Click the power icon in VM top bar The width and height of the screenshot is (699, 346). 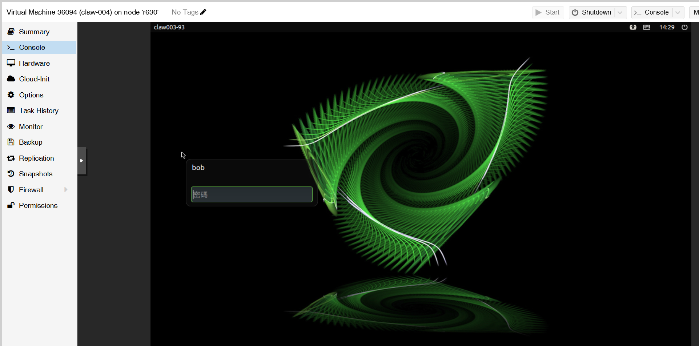point(684,27)
